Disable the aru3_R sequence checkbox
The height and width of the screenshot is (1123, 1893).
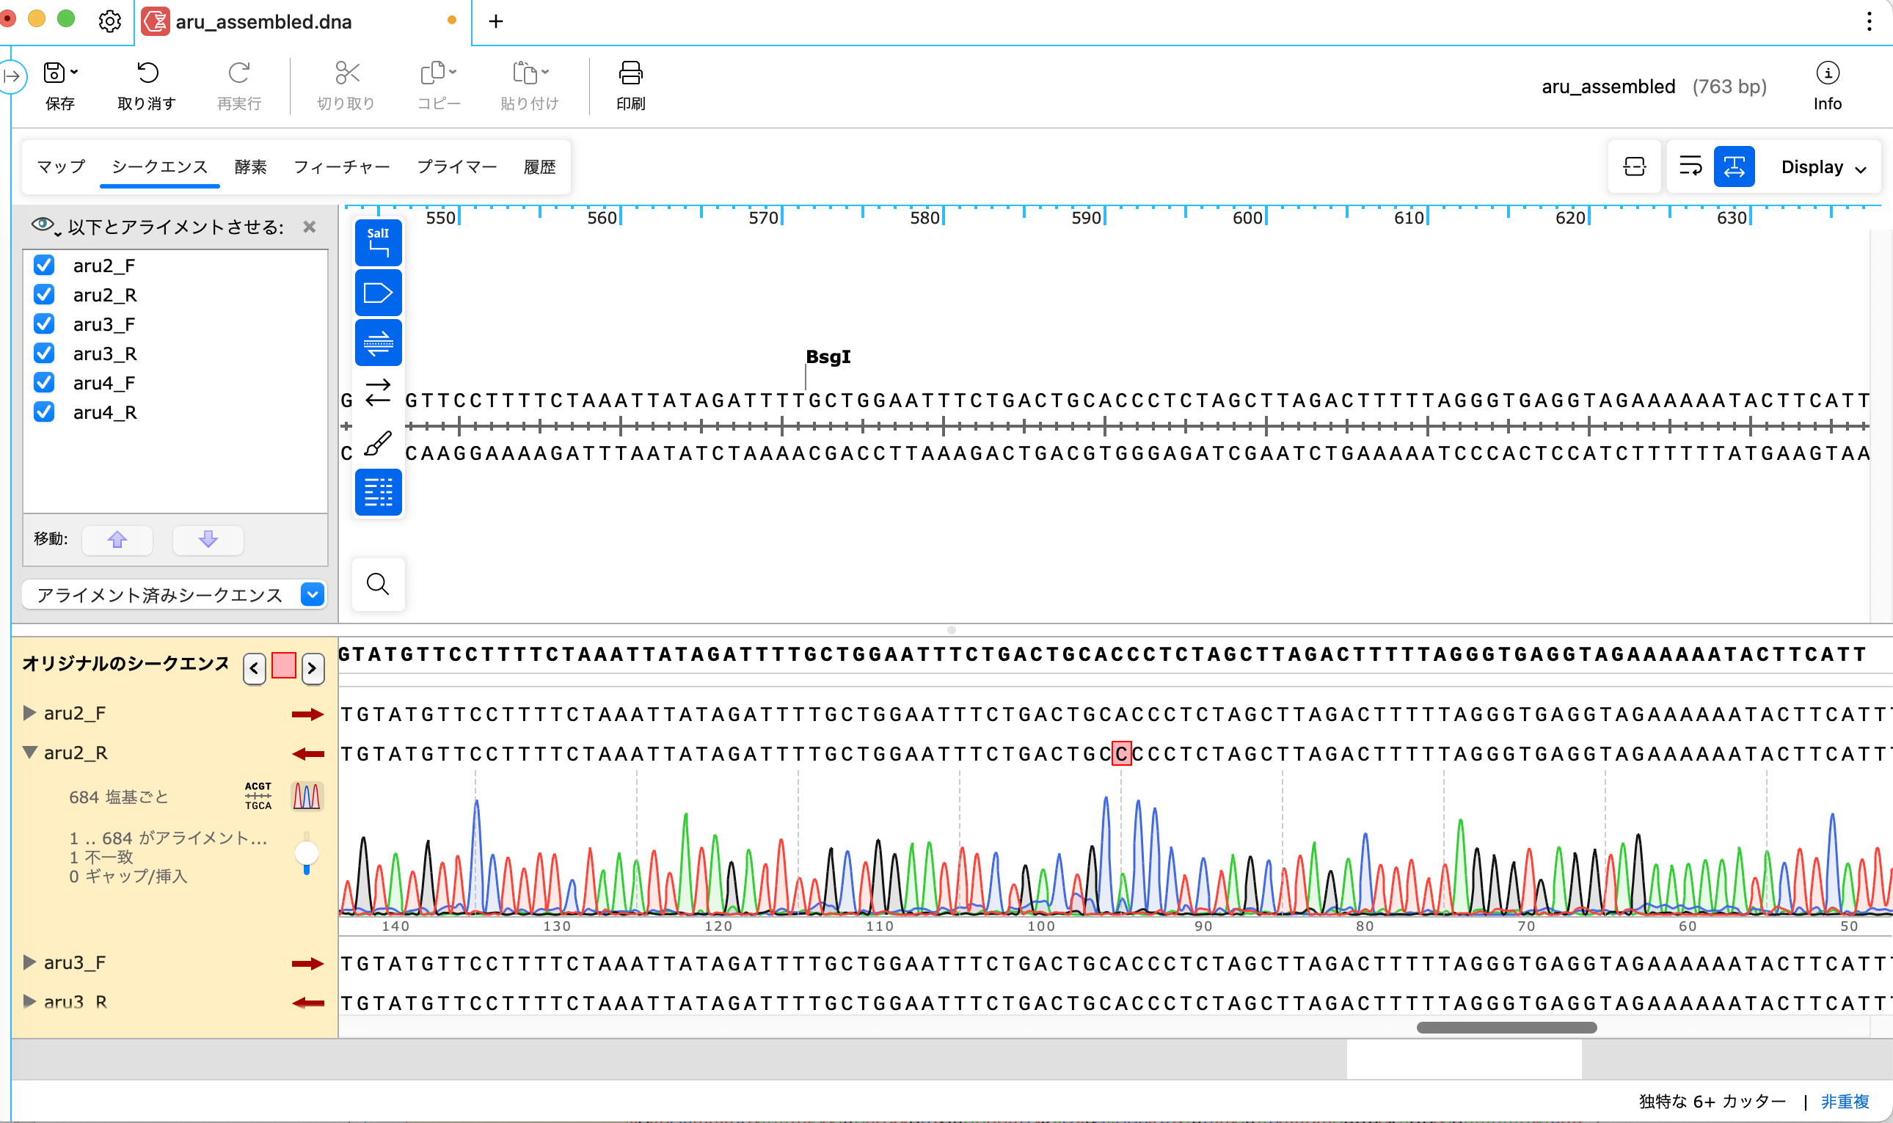43,353
